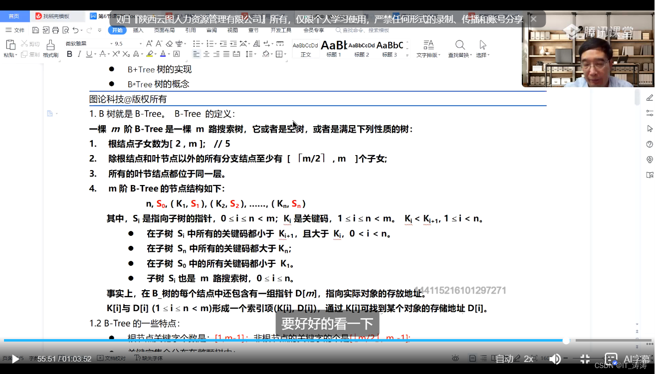Center align the paragraph
The height and width of the screenshot is (374, 655).
[x=207, y=54]
